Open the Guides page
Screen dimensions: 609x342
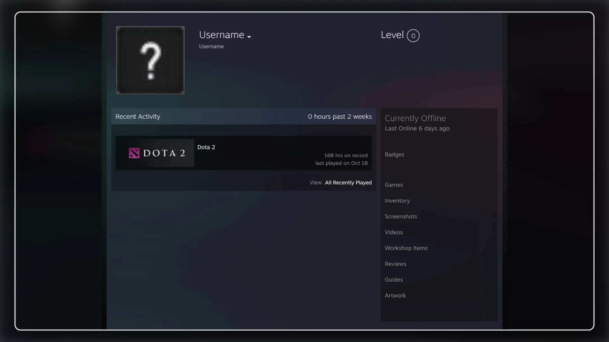pyautogui.click(x=394, y=280)
